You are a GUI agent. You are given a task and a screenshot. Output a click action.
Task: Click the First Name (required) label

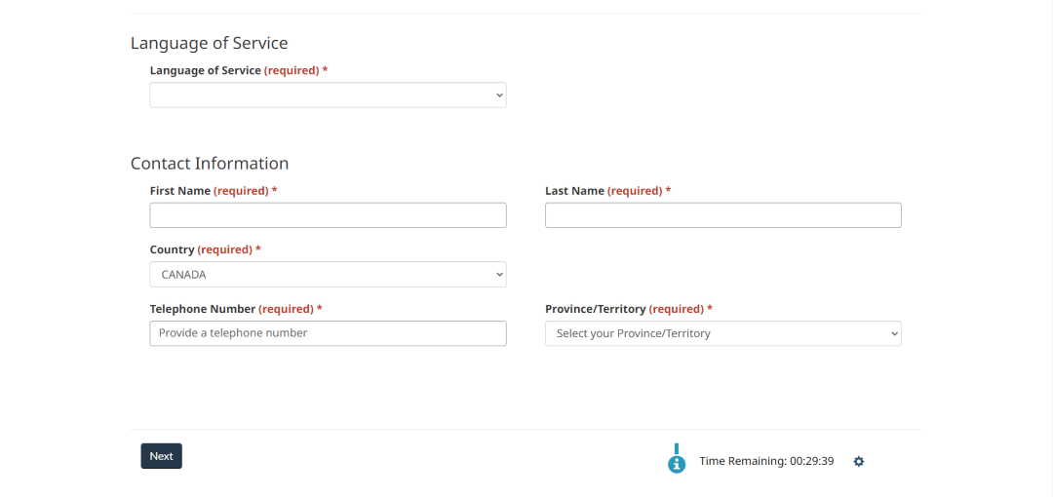pos(214,191)
